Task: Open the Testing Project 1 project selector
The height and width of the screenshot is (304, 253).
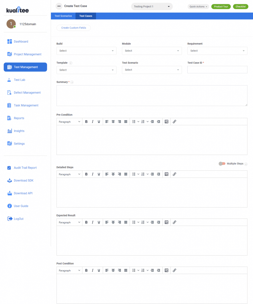Action: (152, 7)
